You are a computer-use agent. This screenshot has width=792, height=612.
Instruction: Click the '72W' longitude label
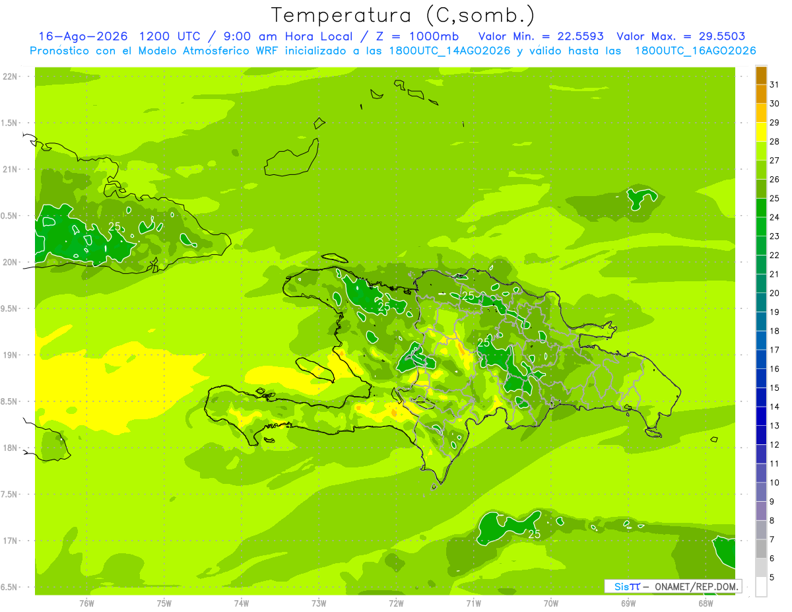point(396,603)
